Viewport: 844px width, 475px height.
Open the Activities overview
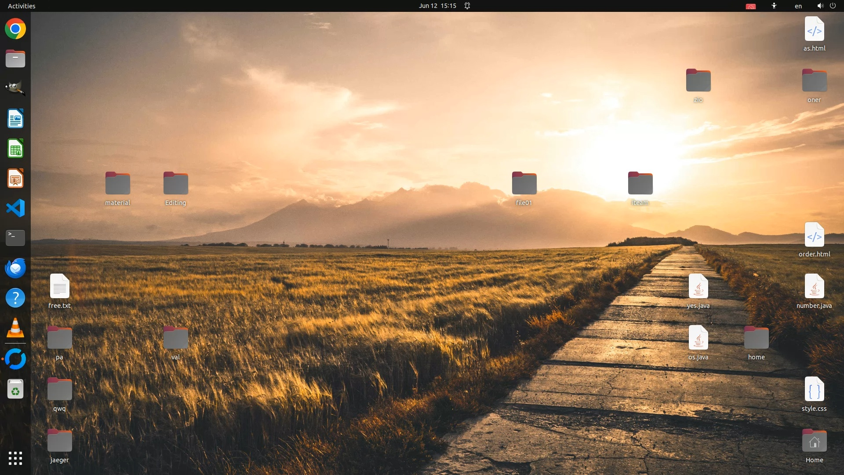[x=22, y=6]
